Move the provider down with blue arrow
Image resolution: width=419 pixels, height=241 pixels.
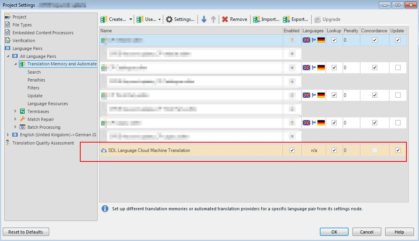pos(204,19)
